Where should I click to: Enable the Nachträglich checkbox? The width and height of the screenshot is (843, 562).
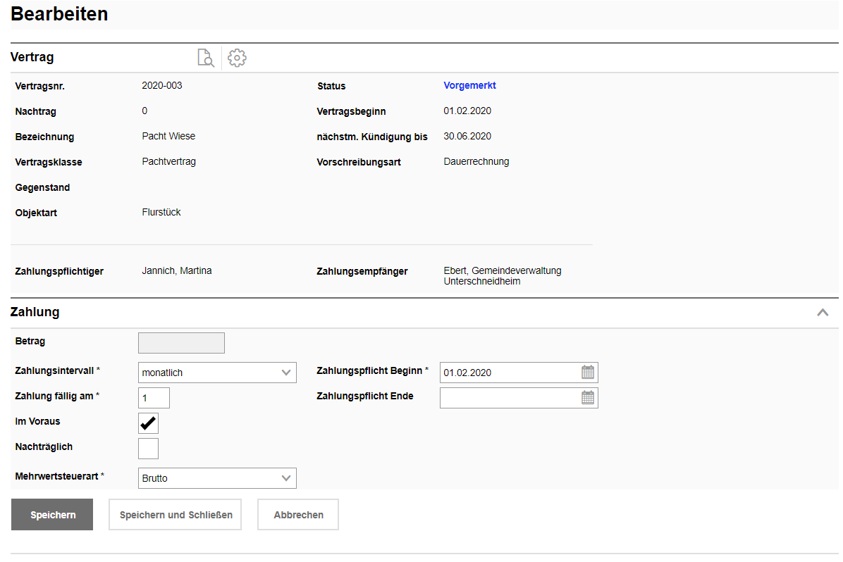tap(148, 449)
